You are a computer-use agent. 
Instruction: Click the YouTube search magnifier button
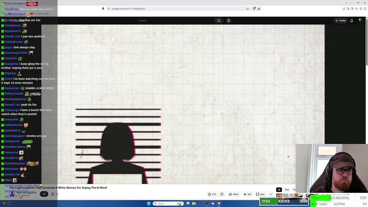pyautogui.click(x=219, y=20)
